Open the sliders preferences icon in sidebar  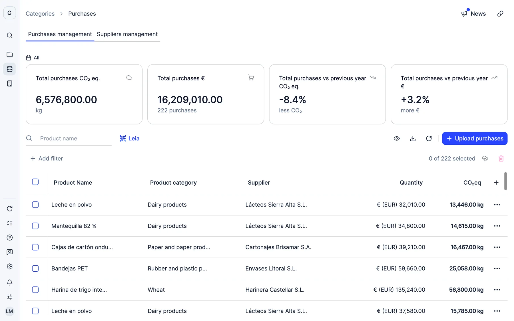click(x=10, y=297)
